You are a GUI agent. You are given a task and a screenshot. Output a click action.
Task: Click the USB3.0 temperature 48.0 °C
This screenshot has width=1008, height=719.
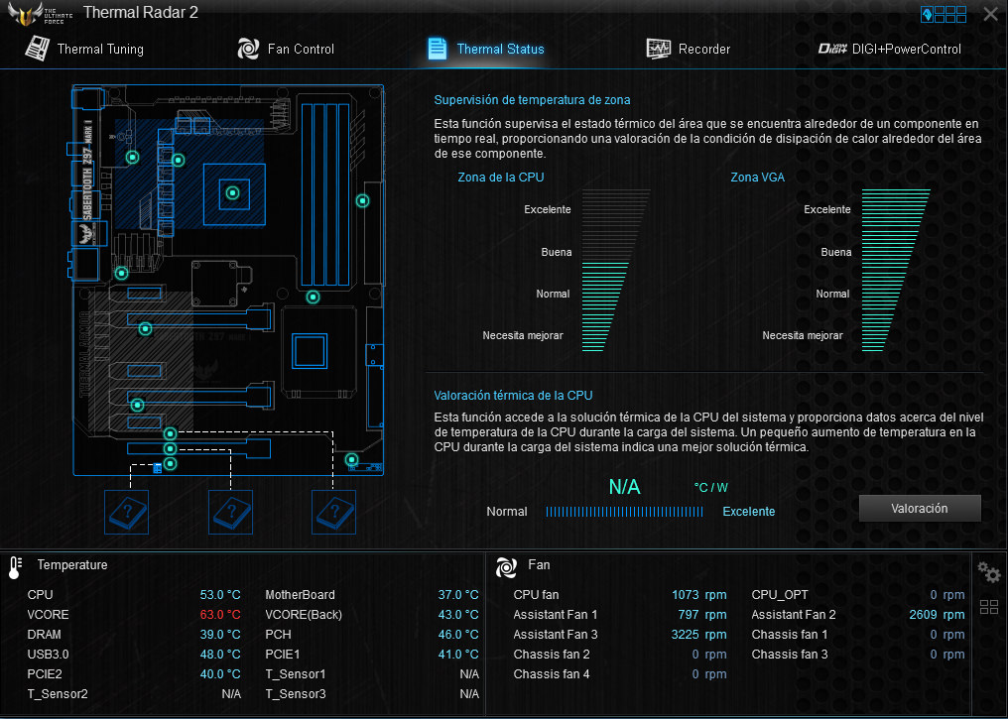coord(220,655)
